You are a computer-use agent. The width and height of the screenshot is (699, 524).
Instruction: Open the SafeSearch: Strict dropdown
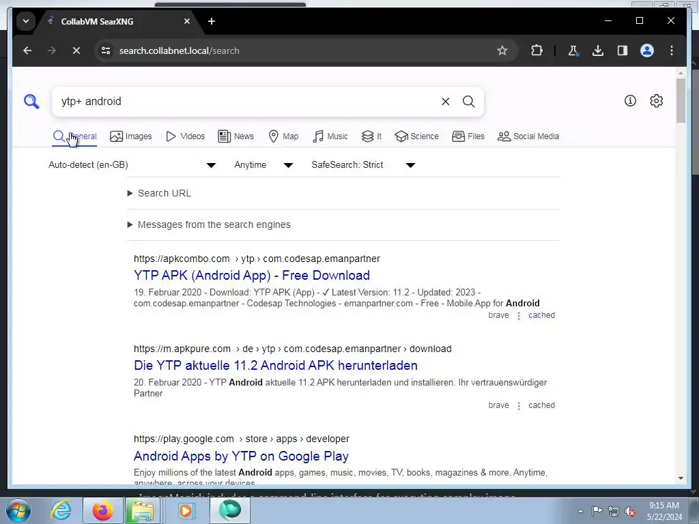363,165
